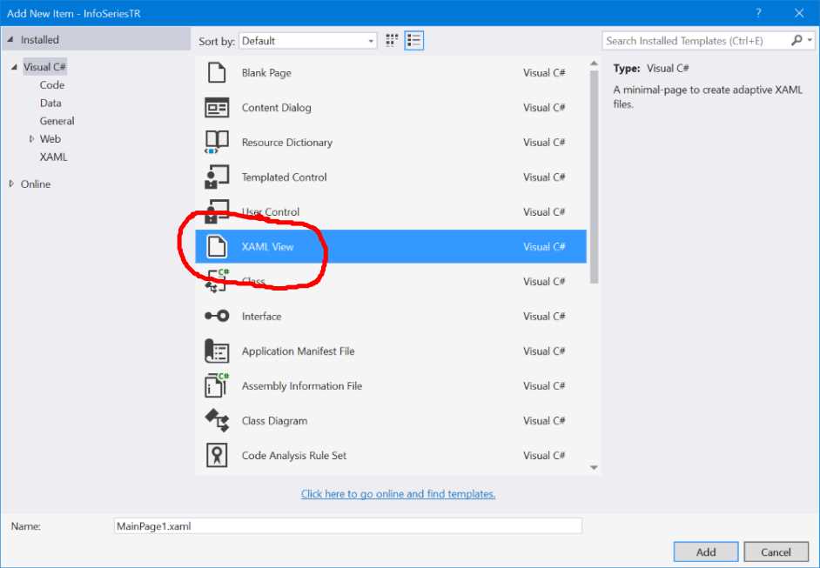Click inside the Name input field
820x568 pixels.
coord(346,525)
